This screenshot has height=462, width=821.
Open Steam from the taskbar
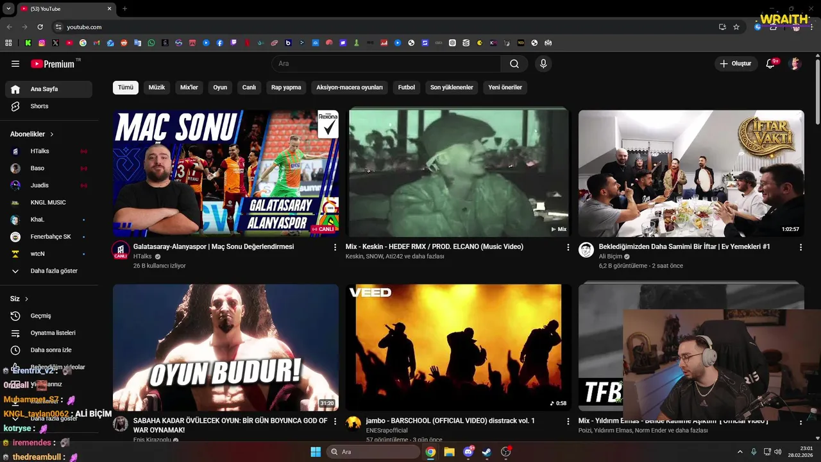[487, 452]
